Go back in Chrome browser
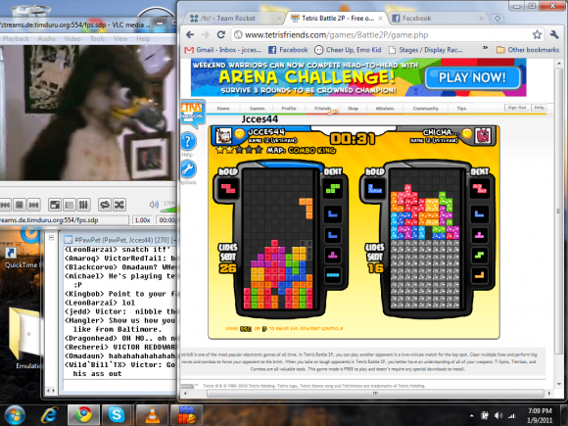The image size is (568, 426). (190, 35)
